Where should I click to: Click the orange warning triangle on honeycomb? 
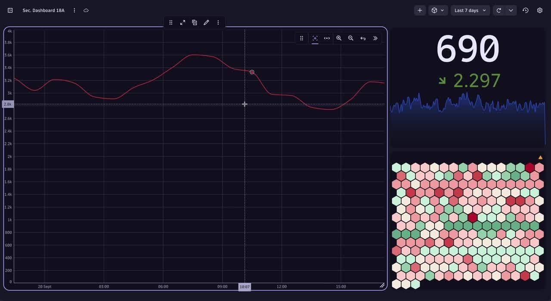[x=540, y=157]
